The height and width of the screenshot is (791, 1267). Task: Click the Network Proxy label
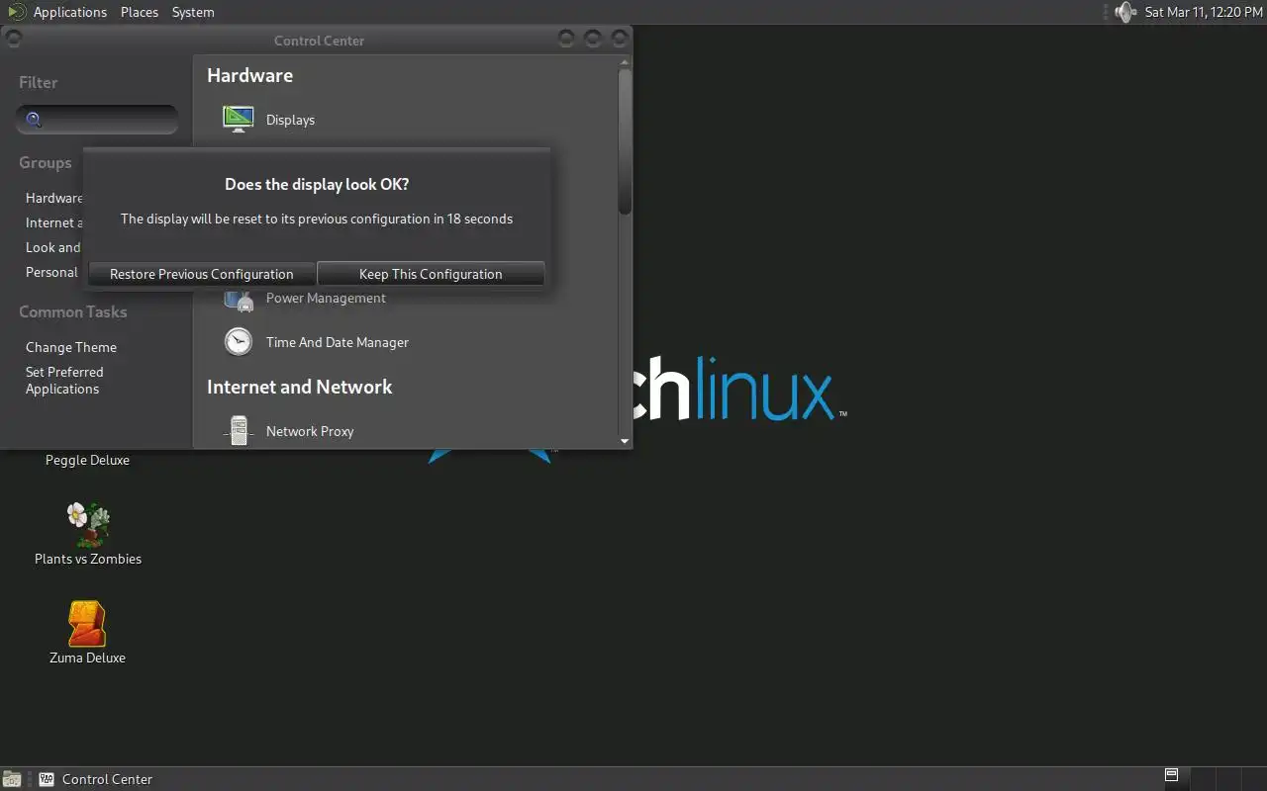pos(310,431)
